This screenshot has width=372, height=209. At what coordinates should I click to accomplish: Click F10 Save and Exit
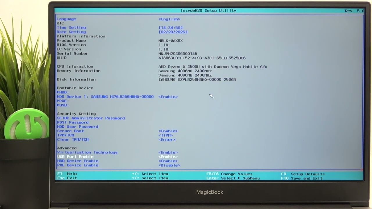tap(302, 178)
